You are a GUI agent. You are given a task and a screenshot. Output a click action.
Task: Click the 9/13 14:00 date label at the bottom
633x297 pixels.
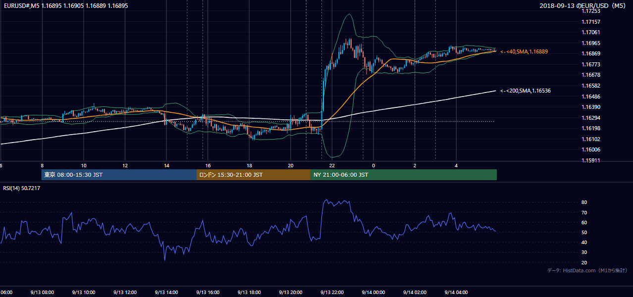[x=166, y=292]
